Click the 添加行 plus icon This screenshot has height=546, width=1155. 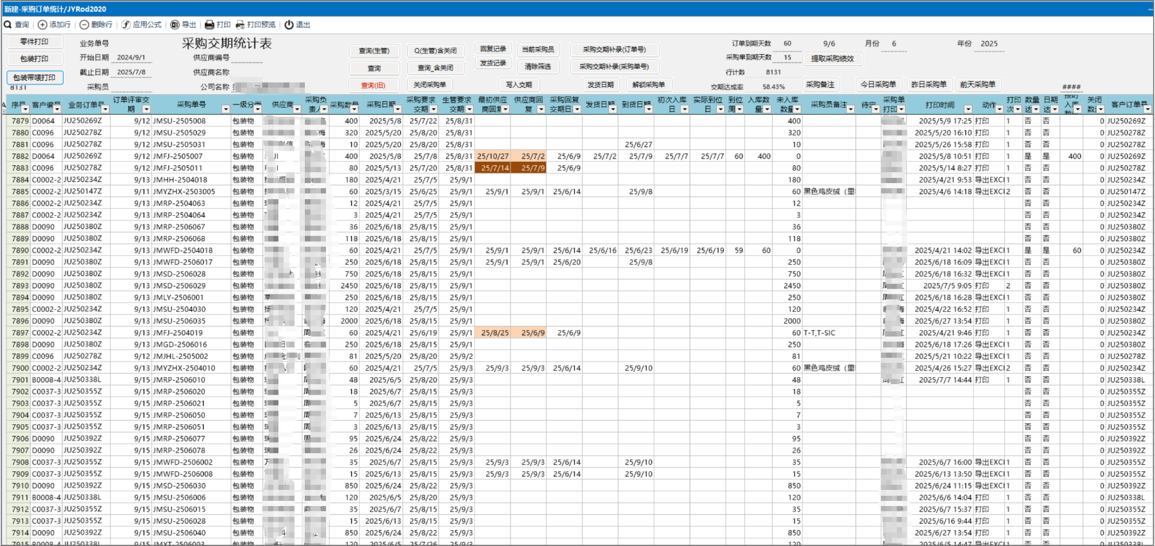(43, 24)
